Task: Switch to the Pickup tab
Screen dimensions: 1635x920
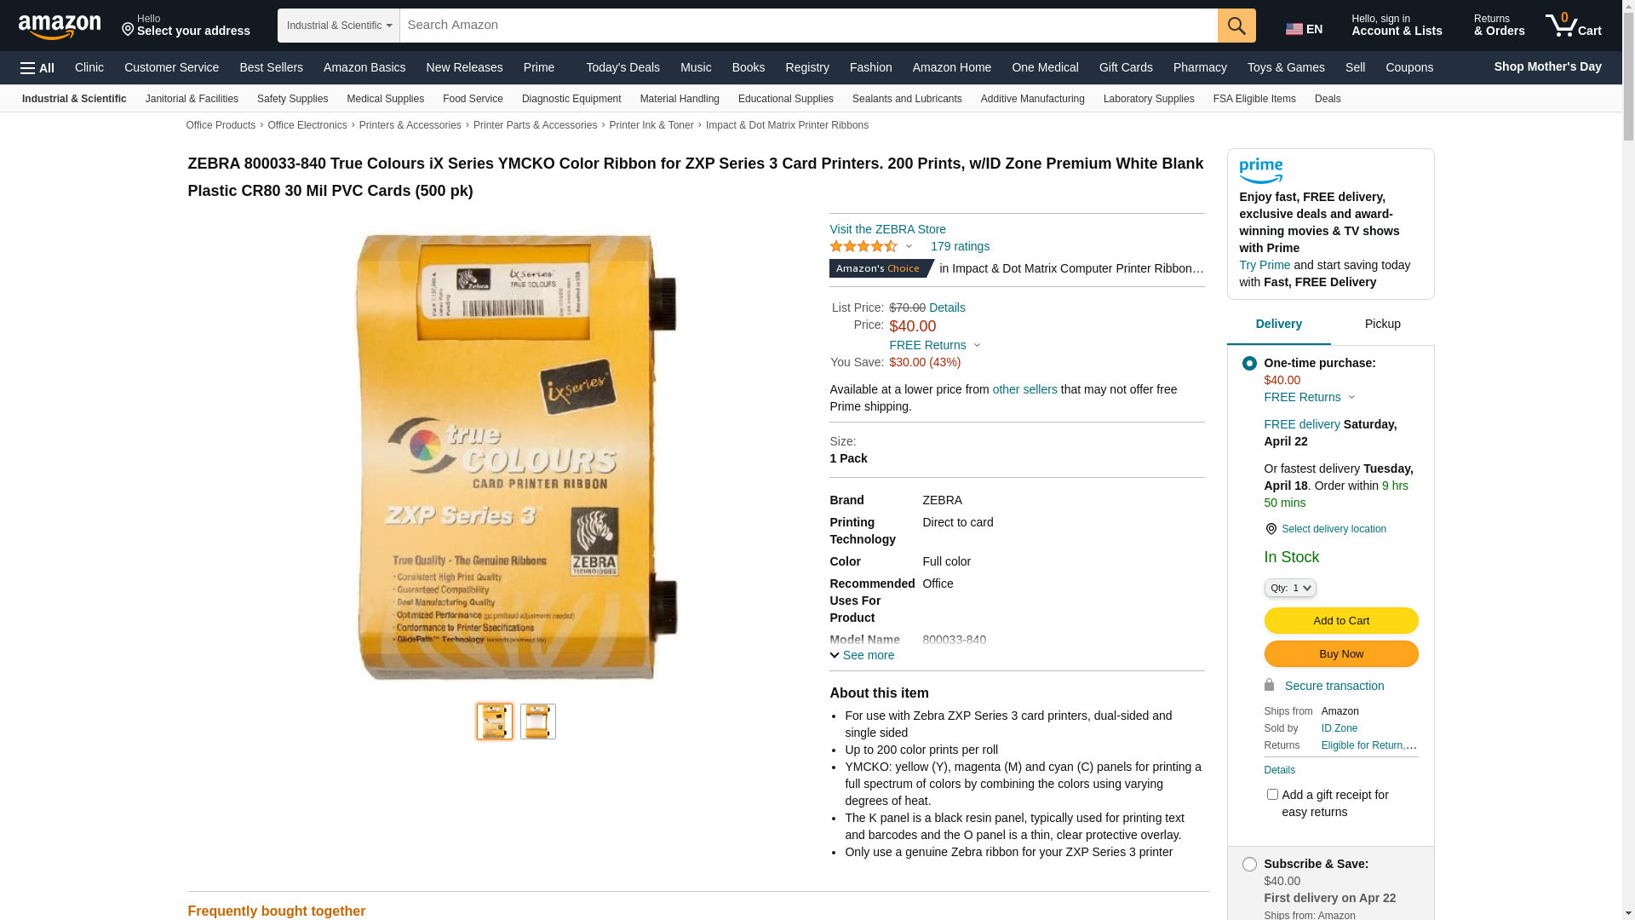Action: (1382, 324)
